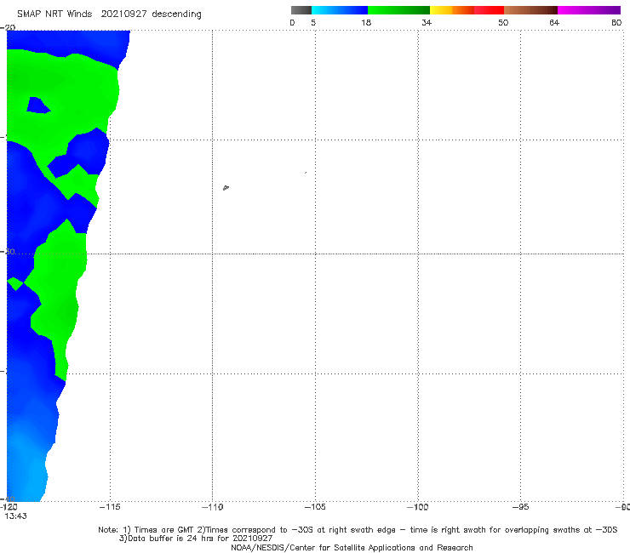Click the colorbar label "50"

pyautogui.click(x=503, y=22)
